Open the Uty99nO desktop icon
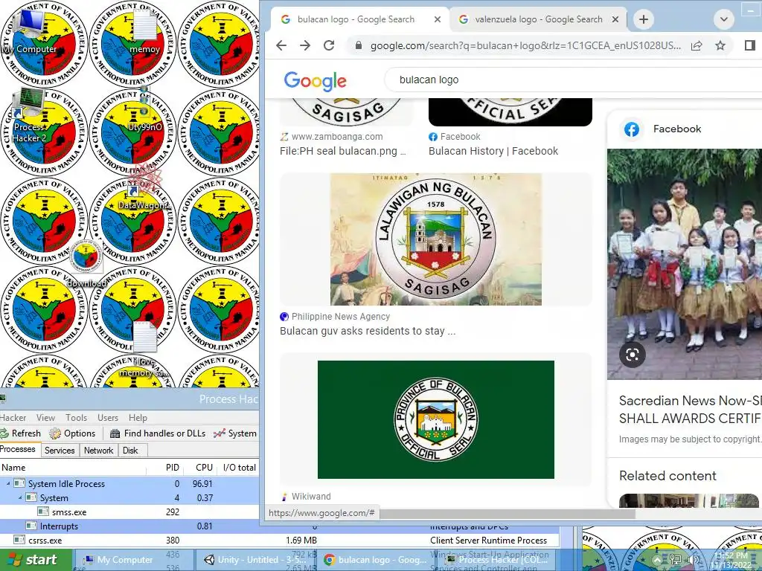Screen dimensions: 762x571 point(144,109)
